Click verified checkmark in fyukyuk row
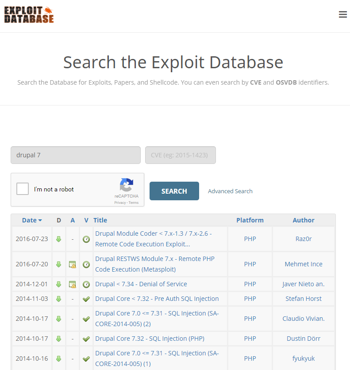 (86, 358)
